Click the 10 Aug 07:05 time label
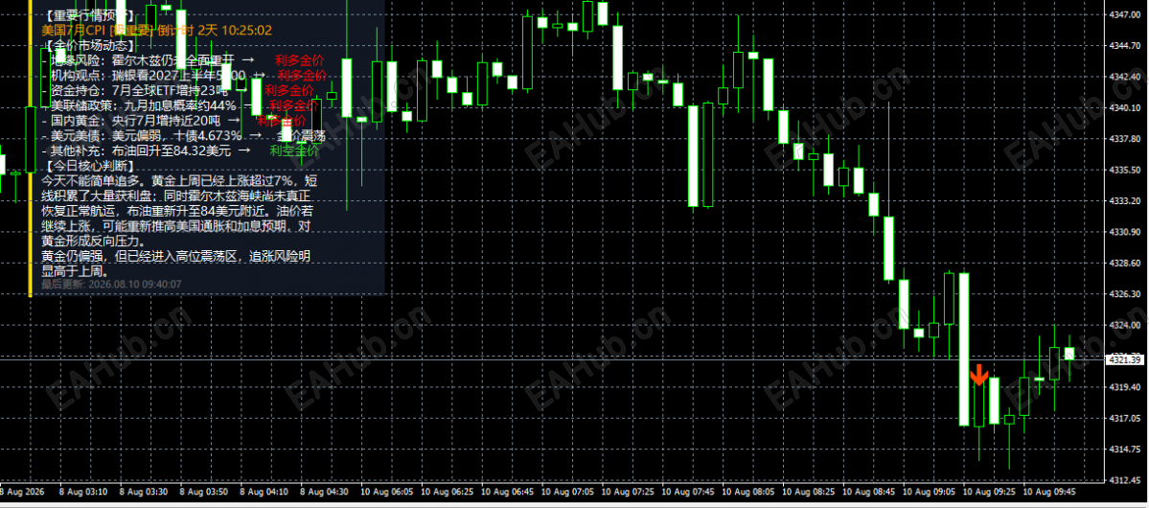Image resolution: width=1149 pixels, height=508 pixels. (x=567, y=491)
